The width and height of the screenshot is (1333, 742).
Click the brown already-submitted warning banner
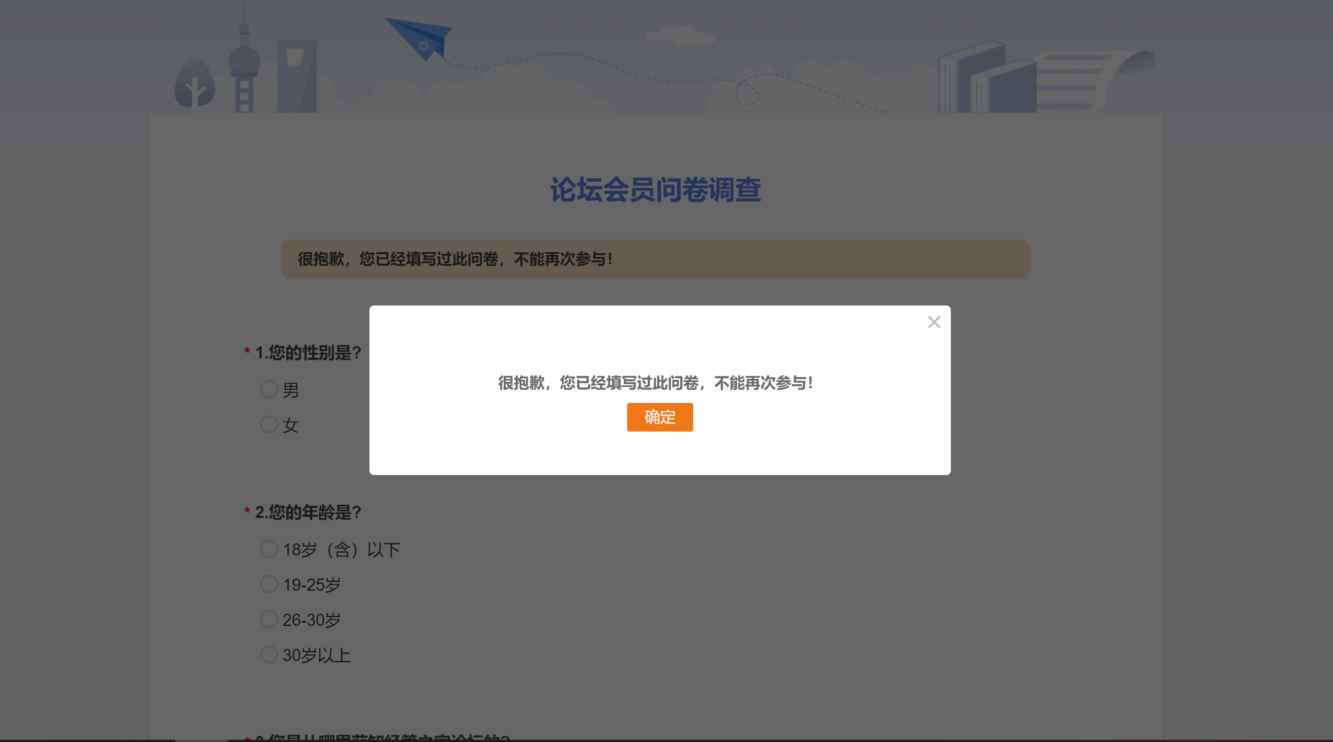click(x=655, y=259)
